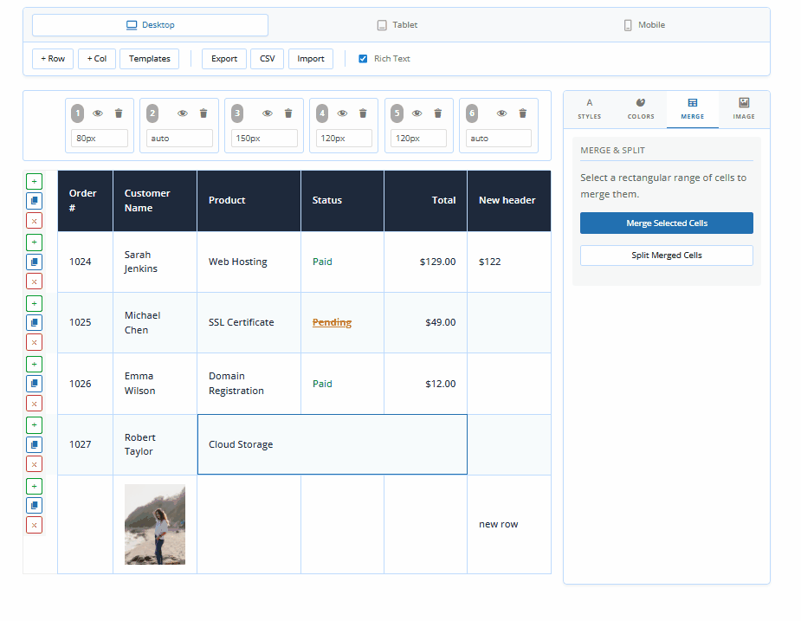Image resolution: width=801 pixels, height=621 pixels.
Task: Toggle visibility of column 5
Action: (x=417, y=113)
